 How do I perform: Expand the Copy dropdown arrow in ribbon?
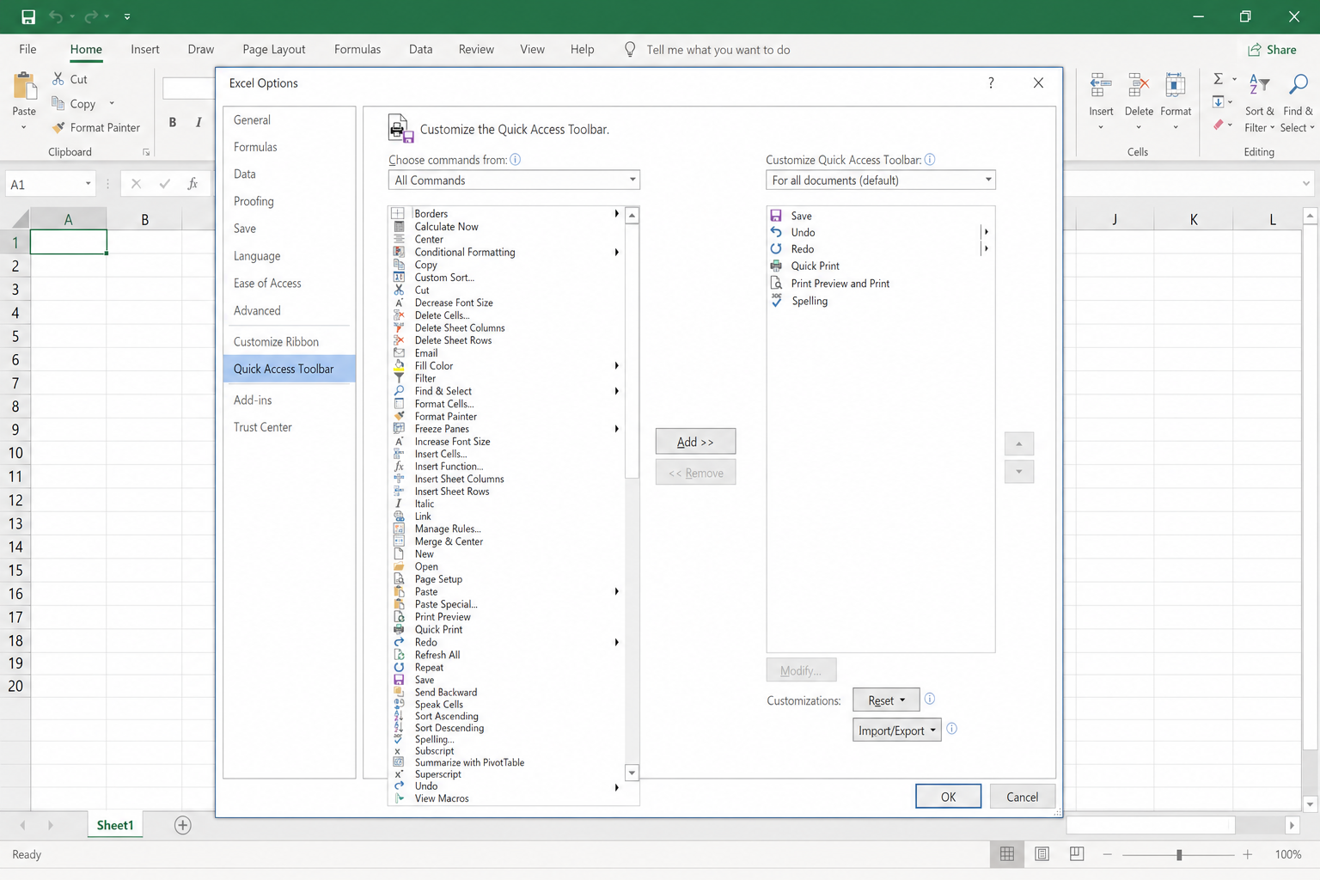click(112, 103)
